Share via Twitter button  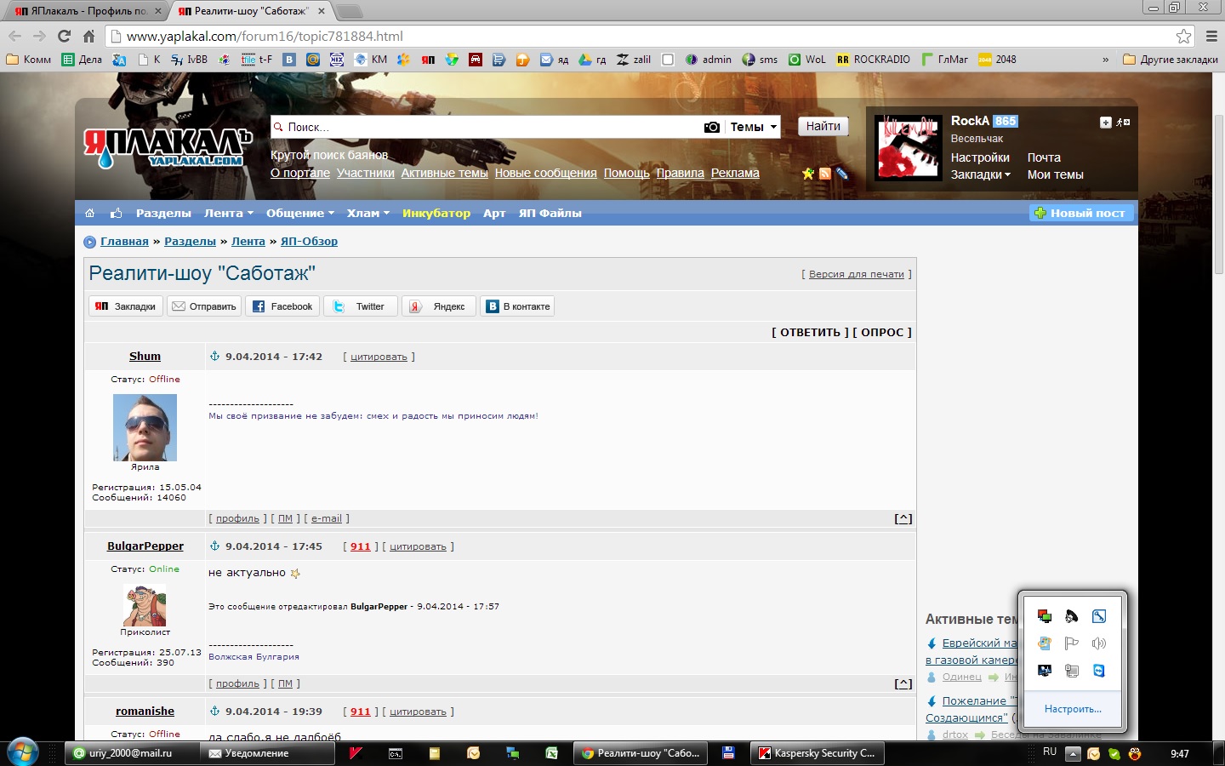[360, 306]
